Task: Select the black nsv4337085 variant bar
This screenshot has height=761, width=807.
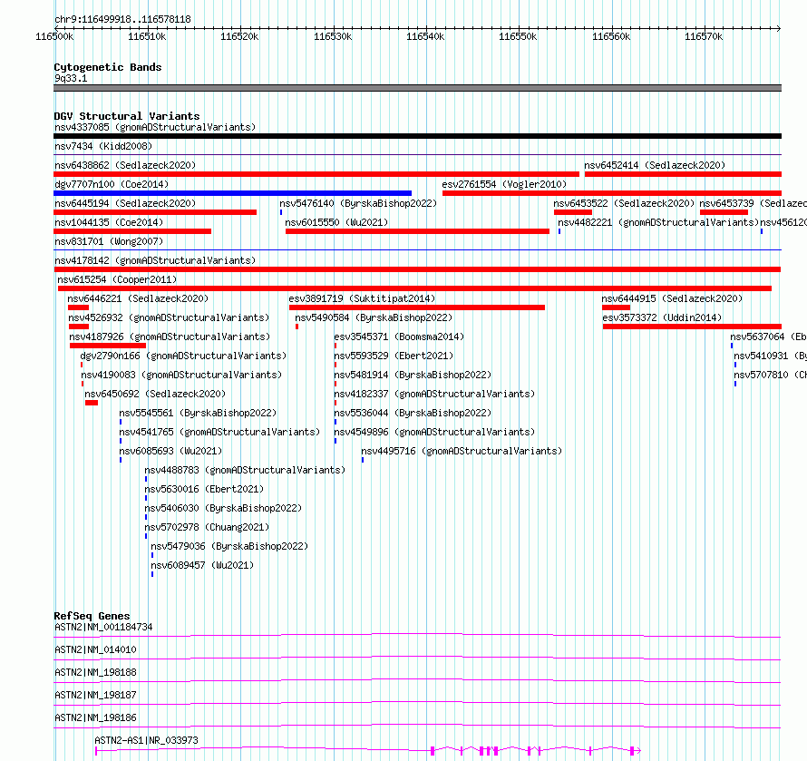Action: tap(417, 136)
